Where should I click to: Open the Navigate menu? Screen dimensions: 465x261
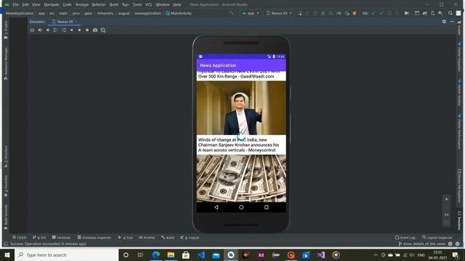coord(52,5)
